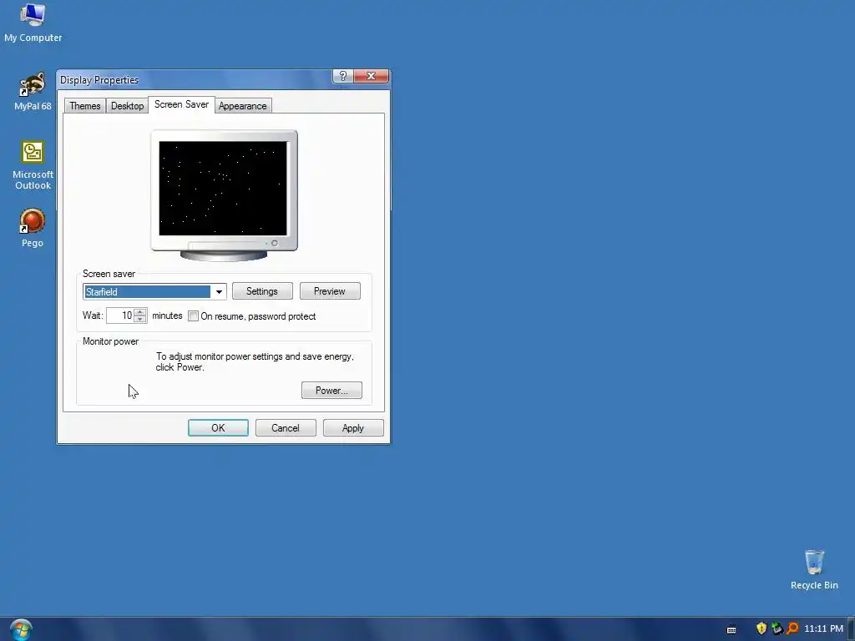Click the orange magnifier tray icon

tap(792, 628)
